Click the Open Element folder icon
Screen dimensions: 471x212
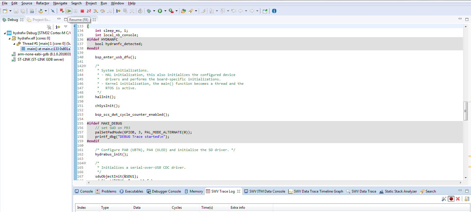tap(184, 11)
